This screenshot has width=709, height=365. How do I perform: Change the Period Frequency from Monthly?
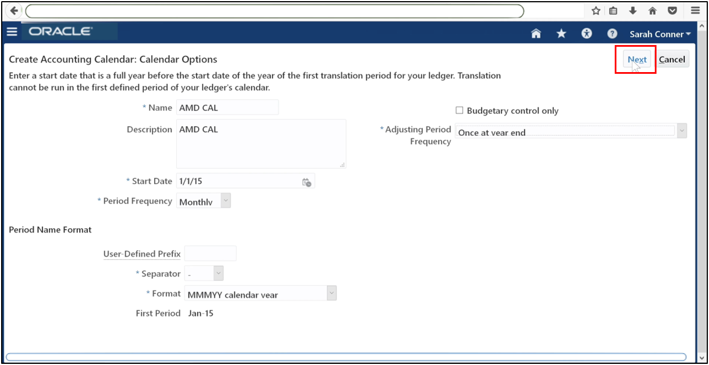(225, 200)
